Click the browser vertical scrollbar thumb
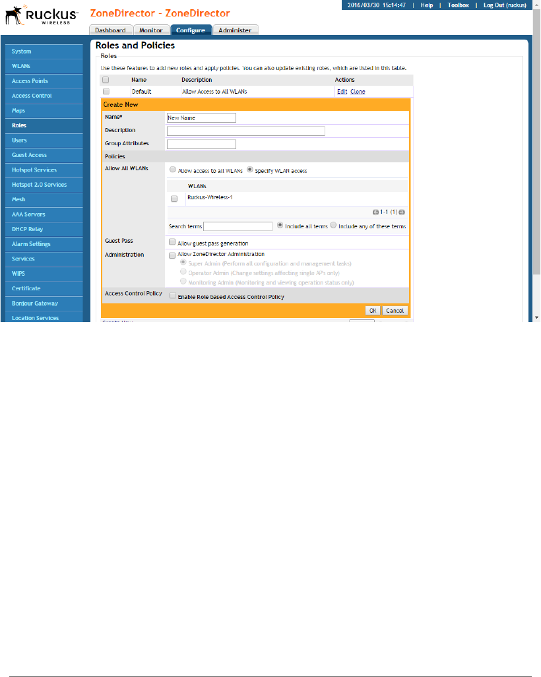541x677 pixels. pos(536,141)
